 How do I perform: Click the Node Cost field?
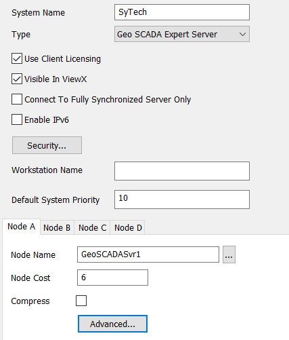[x=112, y=278]
